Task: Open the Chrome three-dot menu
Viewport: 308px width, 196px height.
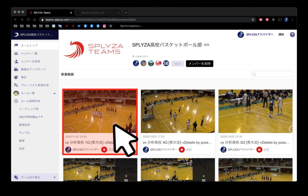Action: click(292, 20)
